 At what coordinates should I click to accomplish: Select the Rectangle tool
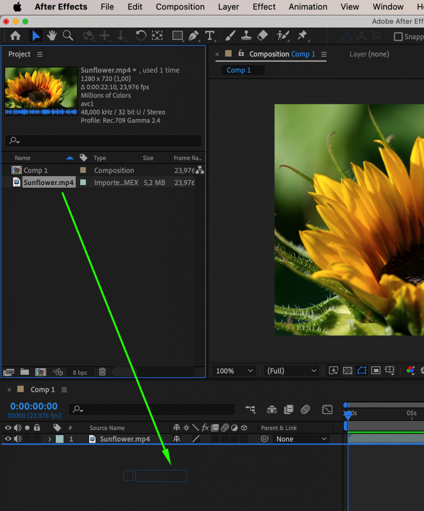(177, 35)
